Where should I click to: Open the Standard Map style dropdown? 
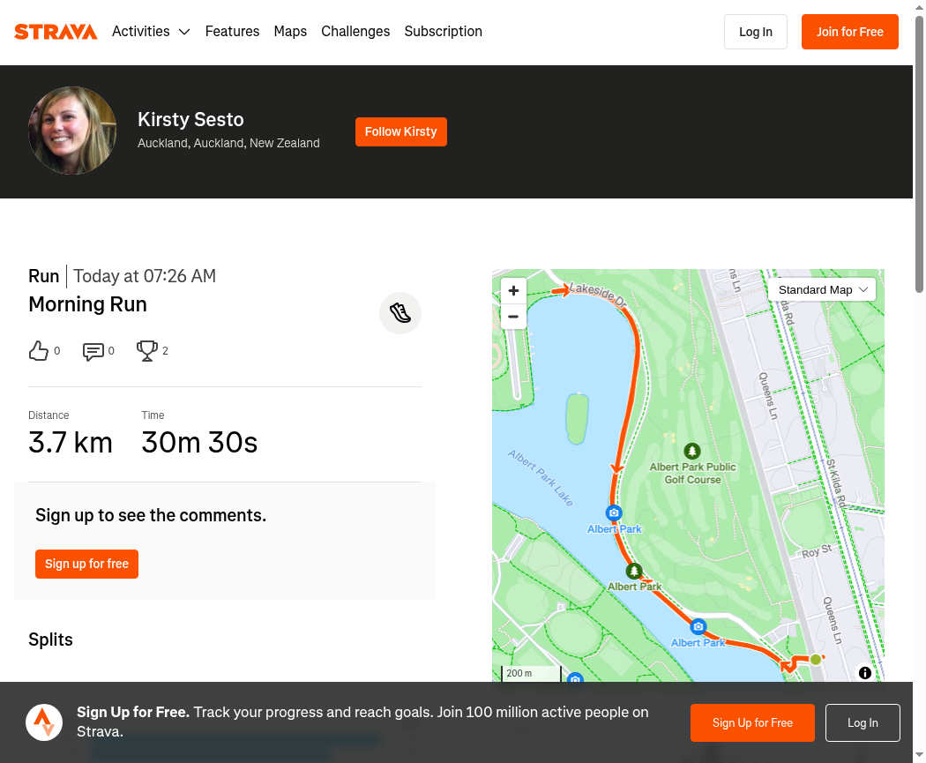[821, 290]
